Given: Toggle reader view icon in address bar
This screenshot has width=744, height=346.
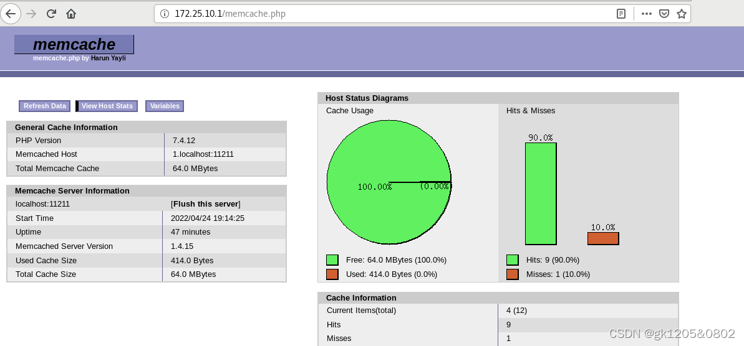Looking at the screenshot, I should (621, 14).
